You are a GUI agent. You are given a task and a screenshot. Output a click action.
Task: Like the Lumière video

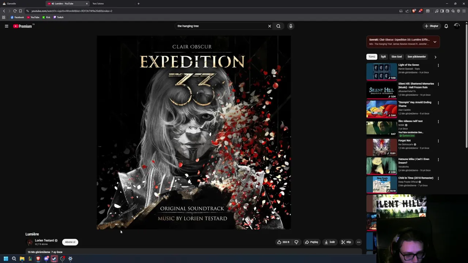pos(283,242)
